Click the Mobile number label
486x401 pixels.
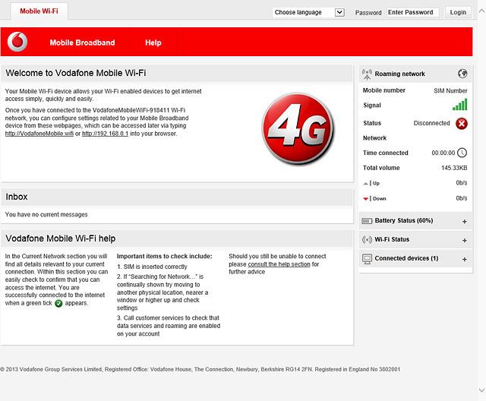pos(384,90)
